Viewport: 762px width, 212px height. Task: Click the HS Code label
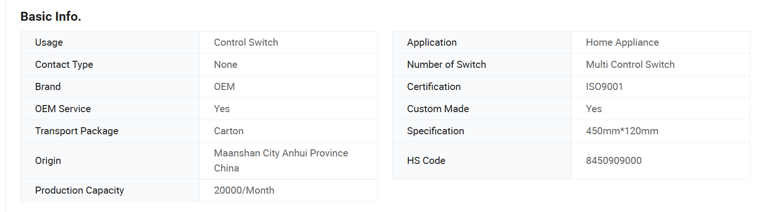tap(426, 161)
